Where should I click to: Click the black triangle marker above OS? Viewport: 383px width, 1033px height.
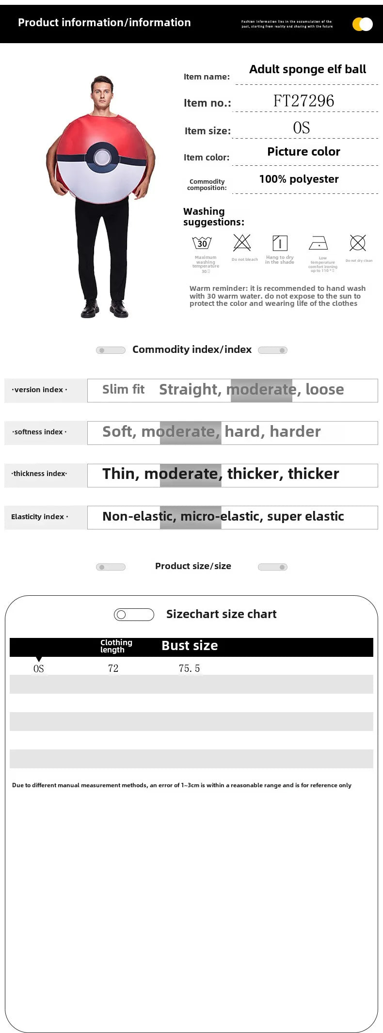point(39,659)
